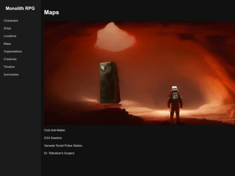Viewport: 235px width, 176px height.
Task: Open the ESA Dawkins map link
Action: 53,138
